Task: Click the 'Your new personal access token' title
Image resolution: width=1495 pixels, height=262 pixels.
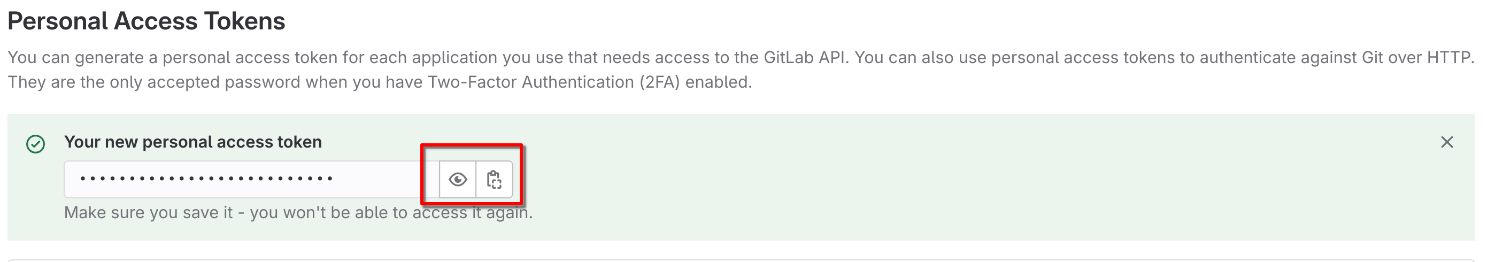Action: [x=192, y=142]
